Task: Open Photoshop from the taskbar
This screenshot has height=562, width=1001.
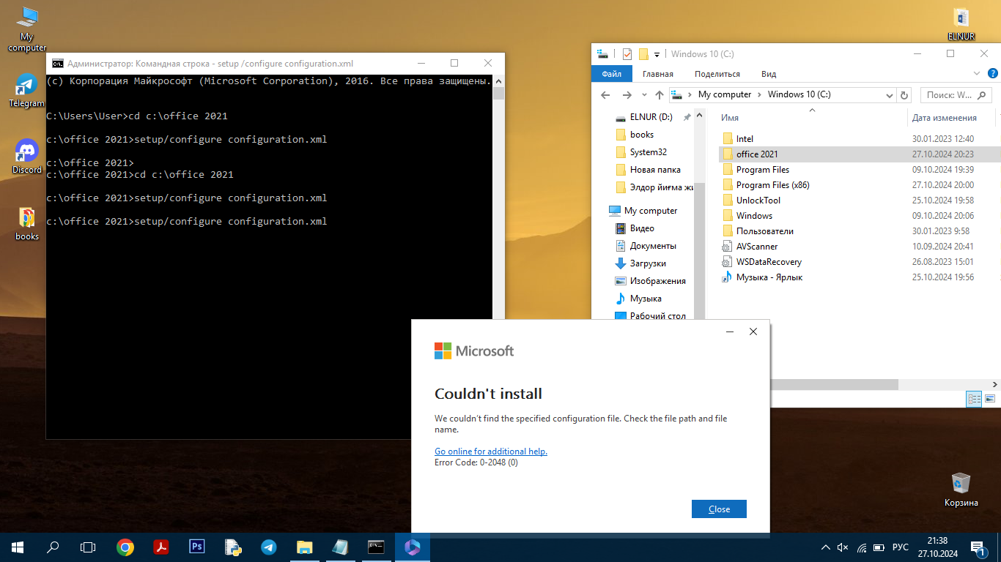Action: point(197,547)
